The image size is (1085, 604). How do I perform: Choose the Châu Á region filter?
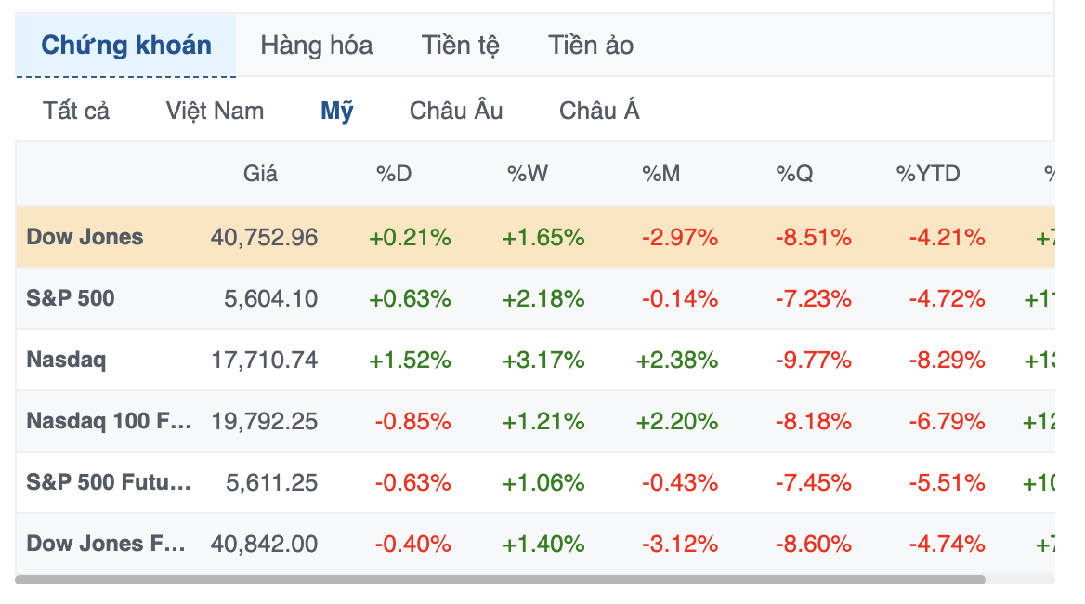(599, 112)
